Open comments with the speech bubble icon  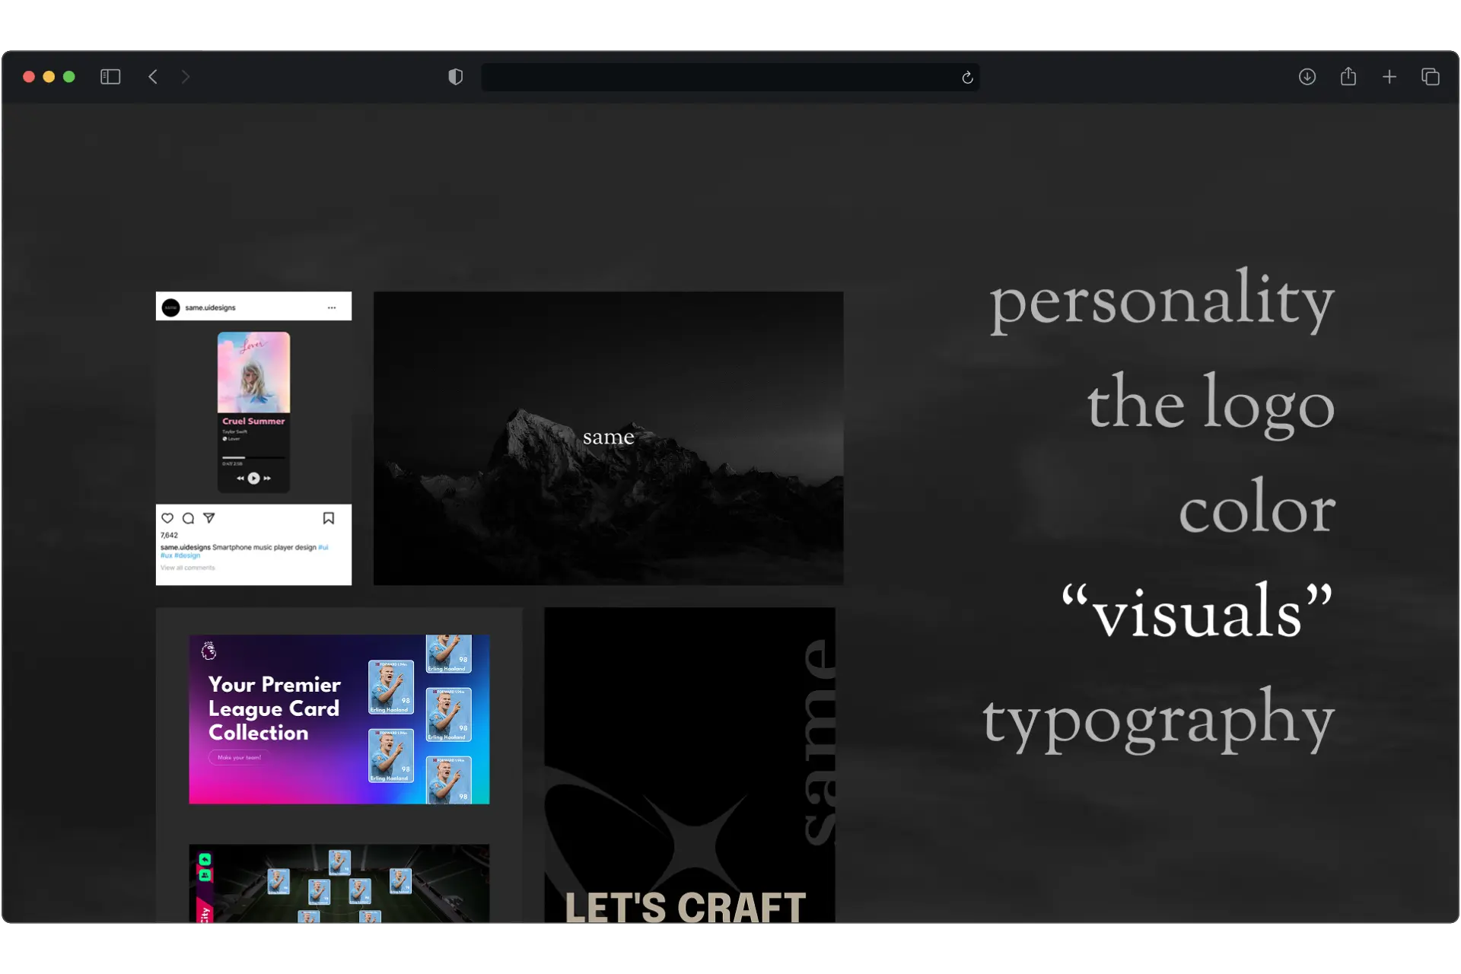point(188,518)
